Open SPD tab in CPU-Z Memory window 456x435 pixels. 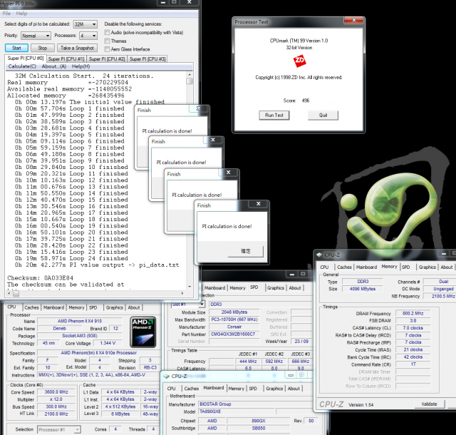(x=405, y=267)
